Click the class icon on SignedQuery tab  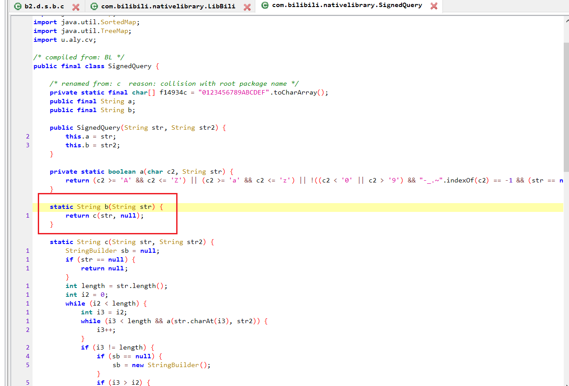(x=265, y=5)
